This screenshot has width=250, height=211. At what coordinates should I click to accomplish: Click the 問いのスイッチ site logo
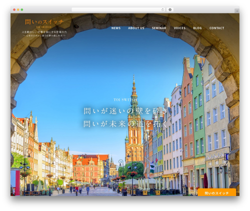pos(44,23)
